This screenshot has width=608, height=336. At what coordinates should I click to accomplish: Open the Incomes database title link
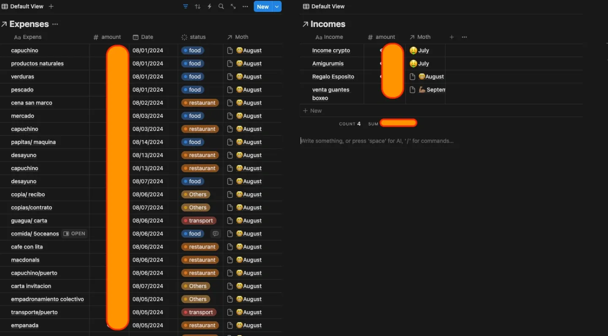click(x=328, y=24)
